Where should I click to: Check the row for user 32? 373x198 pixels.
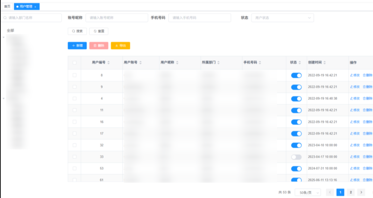[x=75, y=145]
